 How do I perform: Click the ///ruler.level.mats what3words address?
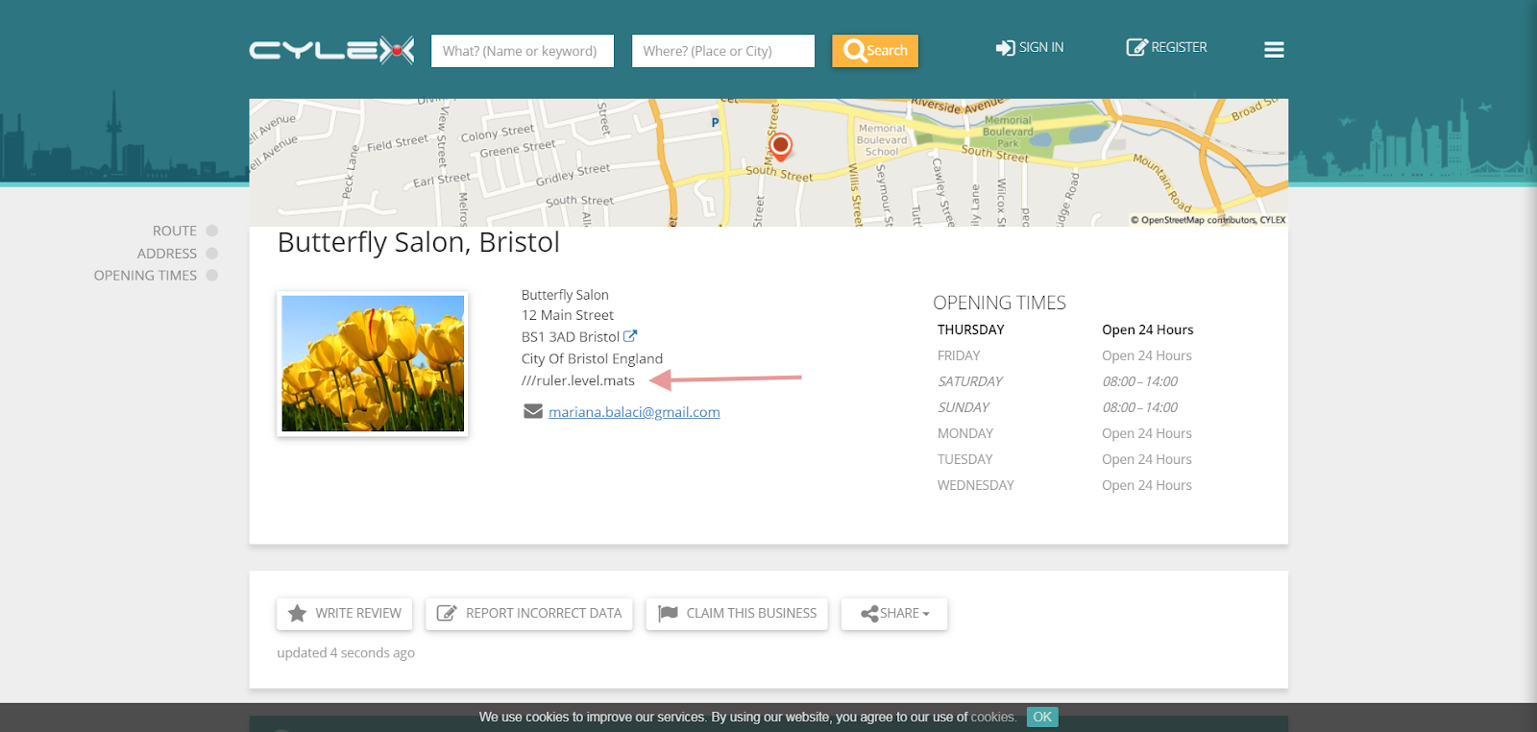[578, 380]
